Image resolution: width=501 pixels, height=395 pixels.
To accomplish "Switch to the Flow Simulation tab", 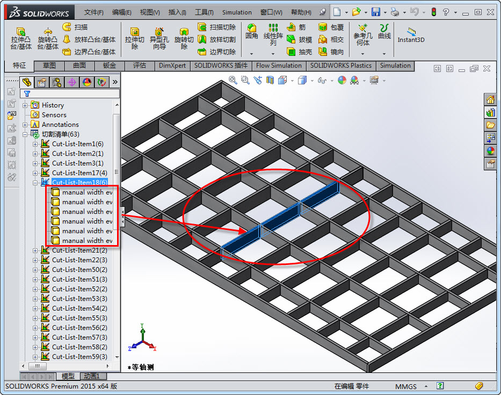I will tap(279, 66).
